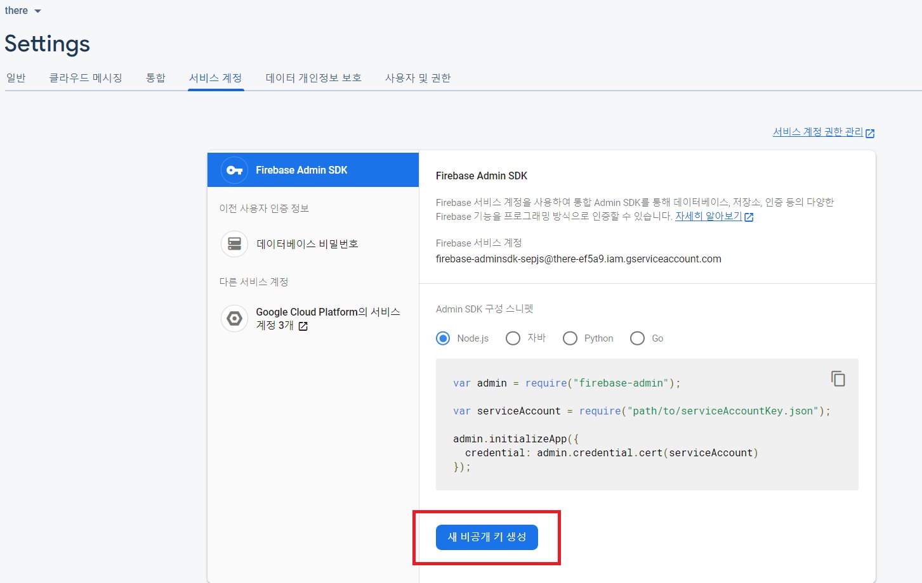Select Firebase Admin SDK sidebar item
Screen dimensions: 922x583
click(x=313, y=170)
